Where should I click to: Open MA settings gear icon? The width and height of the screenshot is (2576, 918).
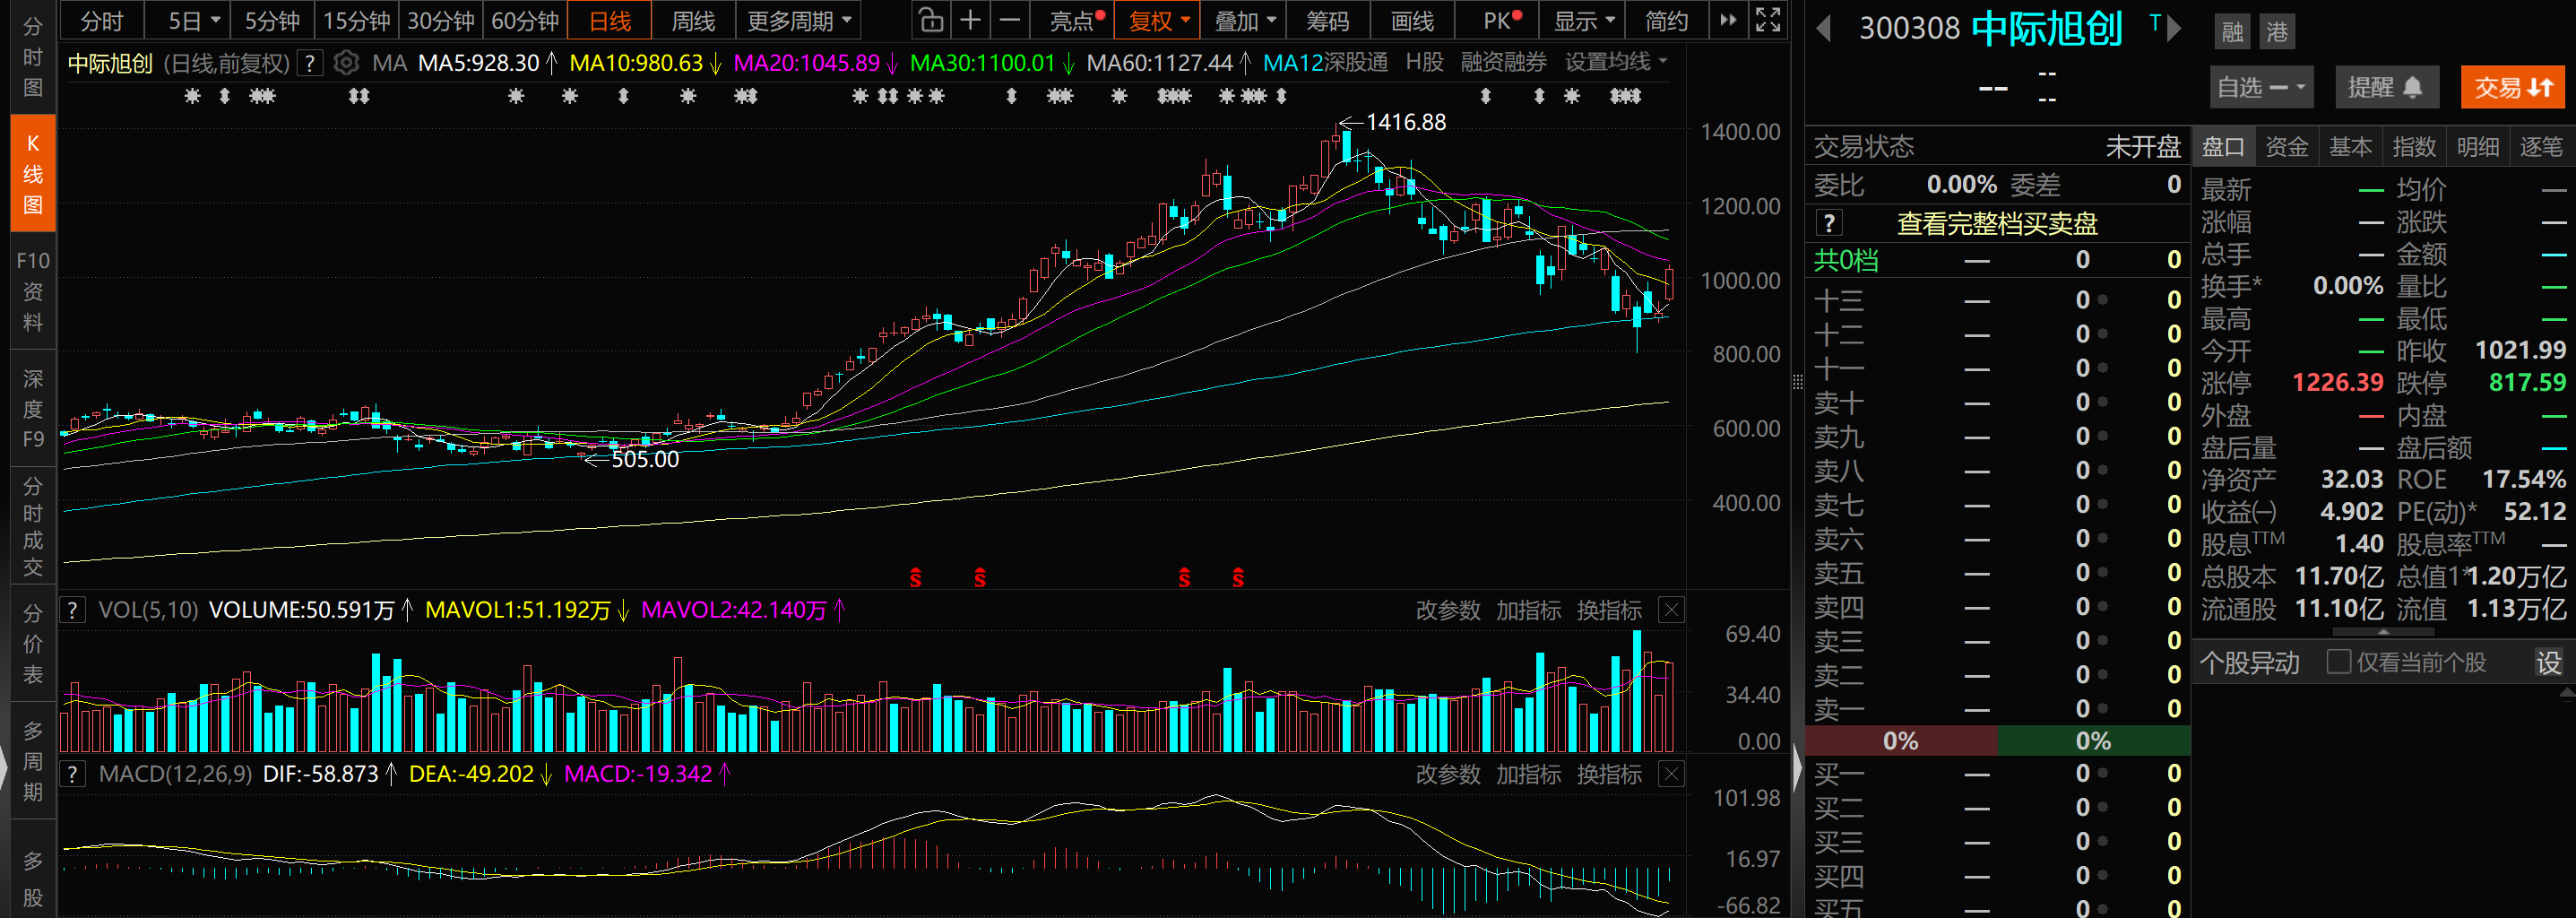(x=346, y=63)
